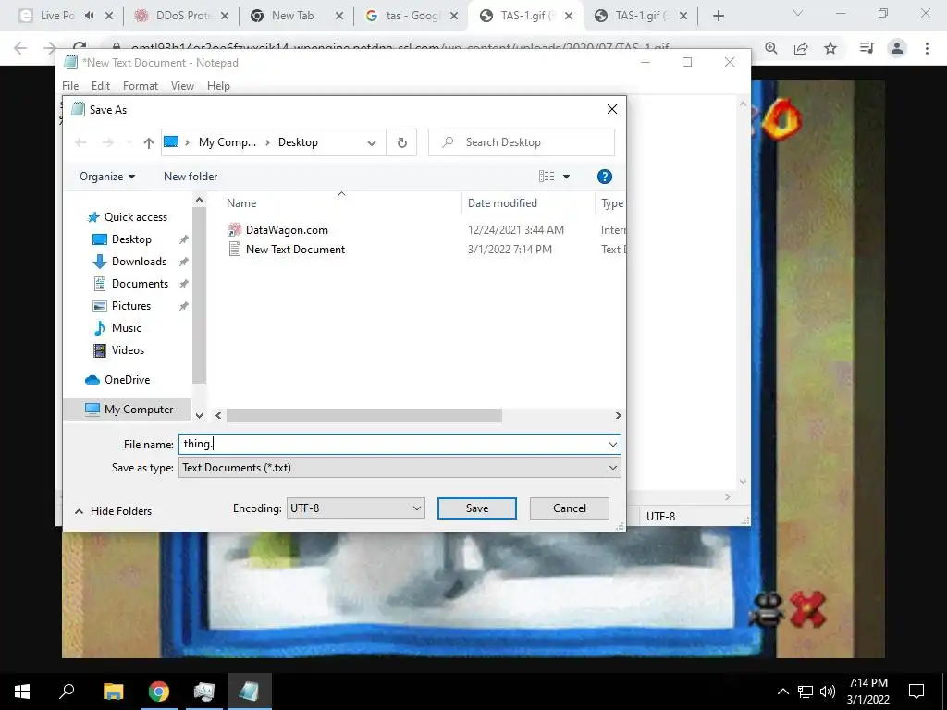Select the New Text Document file
This screenshot has width=947, height=710.
pos(295,250)
